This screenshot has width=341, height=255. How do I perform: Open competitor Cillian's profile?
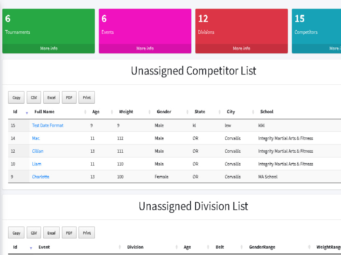[38, 151]
